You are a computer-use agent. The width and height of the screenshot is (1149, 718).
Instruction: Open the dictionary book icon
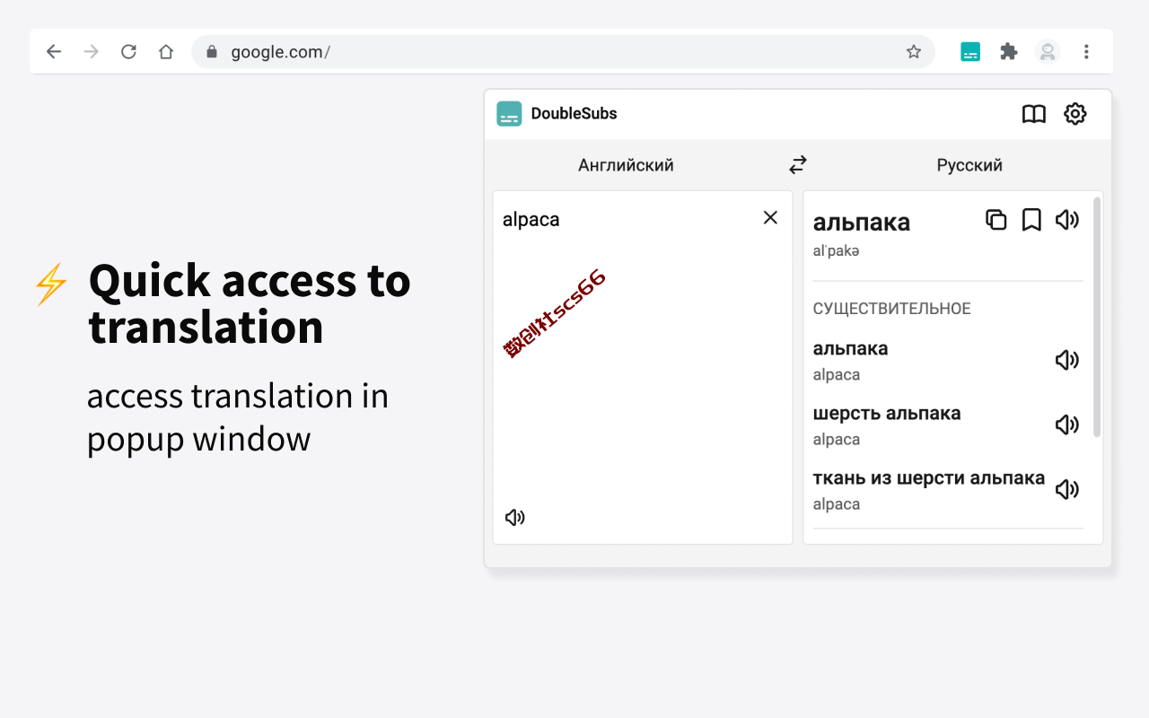pyautogui.click(x=1034, y=114)
